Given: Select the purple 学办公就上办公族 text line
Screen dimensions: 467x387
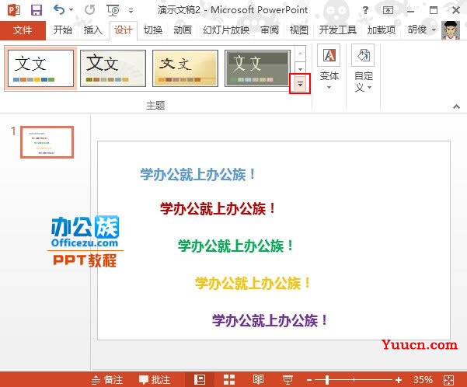Looking at the screenshot, I should (x=270, y=321).
